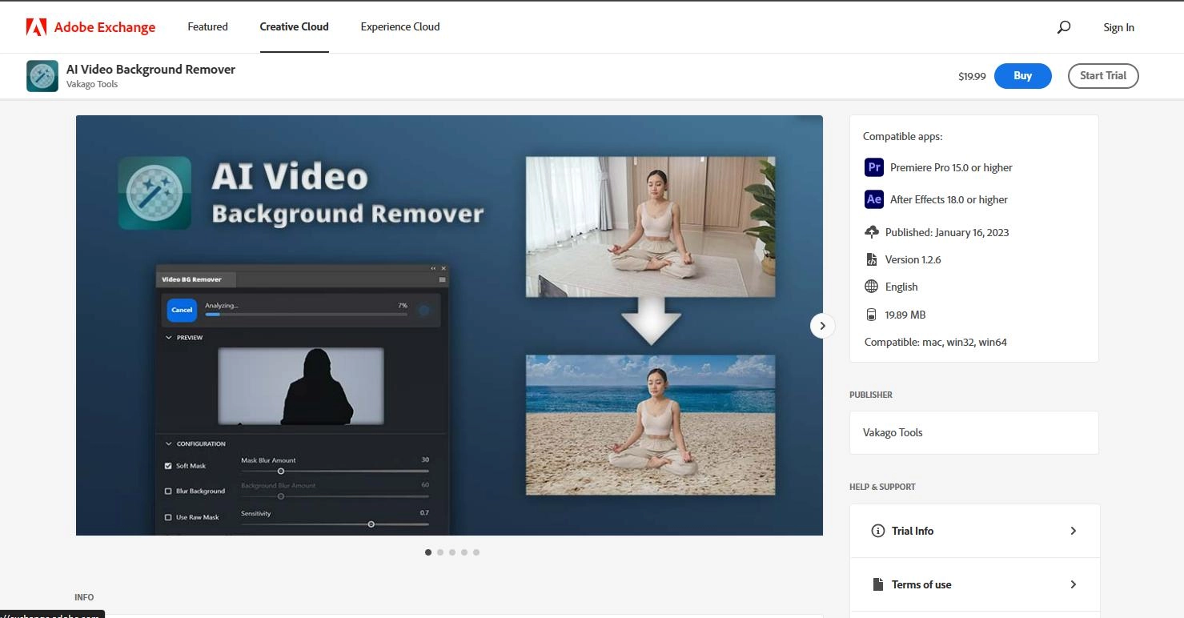Click the Terms of use document icon

pyautogui.click(x=878, y=584)
